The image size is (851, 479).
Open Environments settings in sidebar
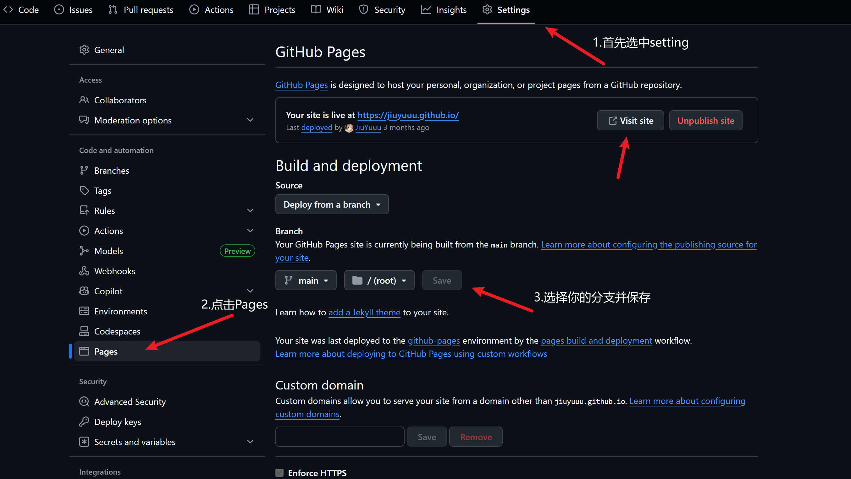[167, 311]
